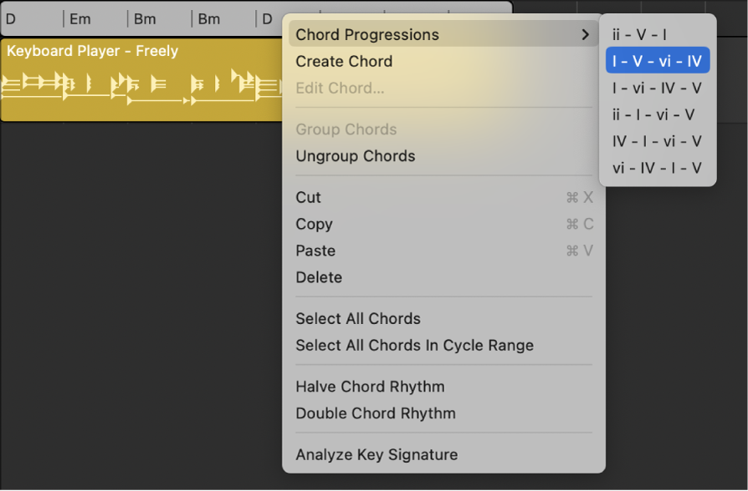This screenshot has width=748, height=491.
Task: Paste the copied chord
Action: click(315, 251)
